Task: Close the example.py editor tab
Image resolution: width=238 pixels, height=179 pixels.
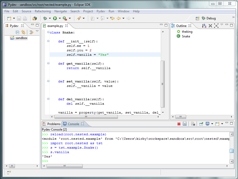Action: (67, 26)
